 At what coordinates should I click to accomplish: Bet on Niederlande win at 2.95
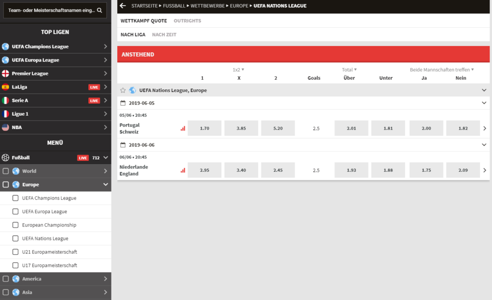coord(205,170)
